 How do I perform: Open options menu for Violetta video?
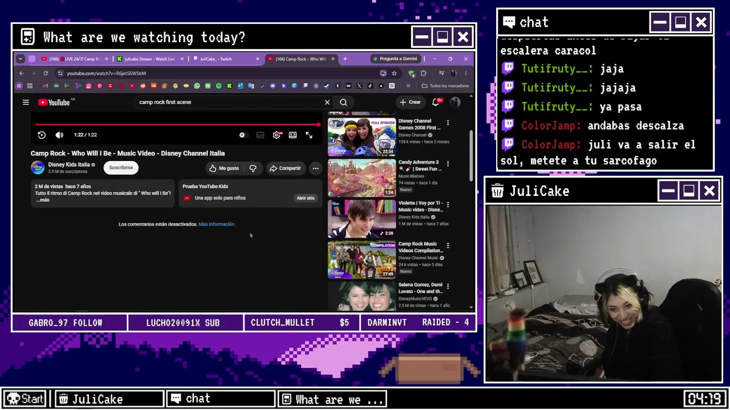(448, 204)
